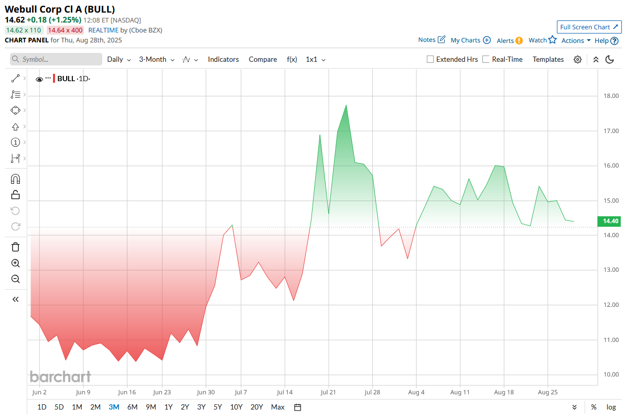The height and width of the screenshot is (420, 635).
Task: Select the 1M time range
Action: click(77, 407)
